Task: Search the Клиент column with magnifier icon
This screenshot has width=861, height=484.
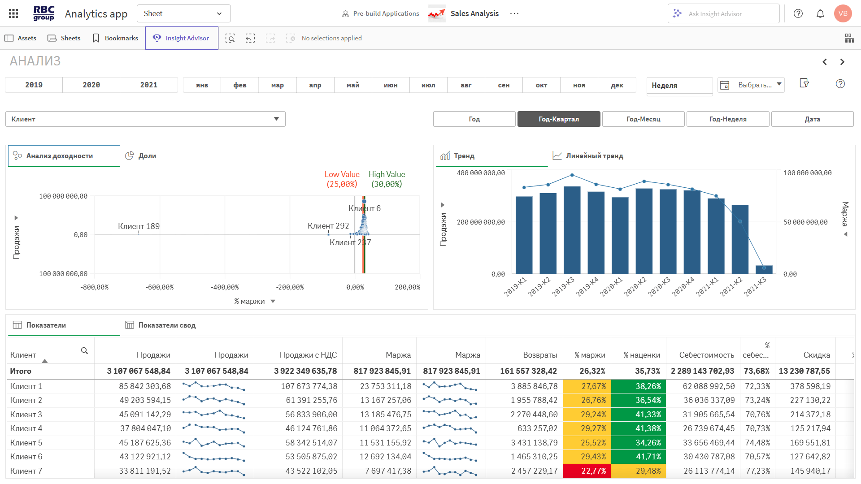Action: 84,351
